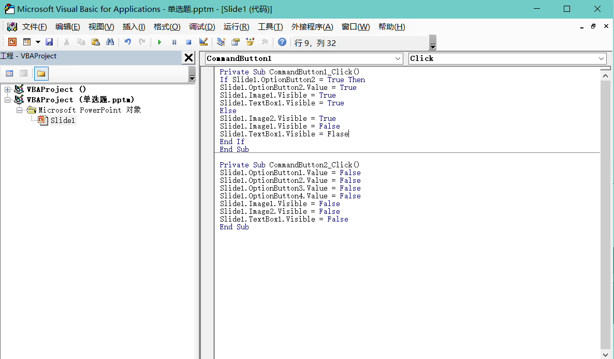Click code scrollbar up arrow
This screenshot has height=359, width=614.
coord(605,76)
